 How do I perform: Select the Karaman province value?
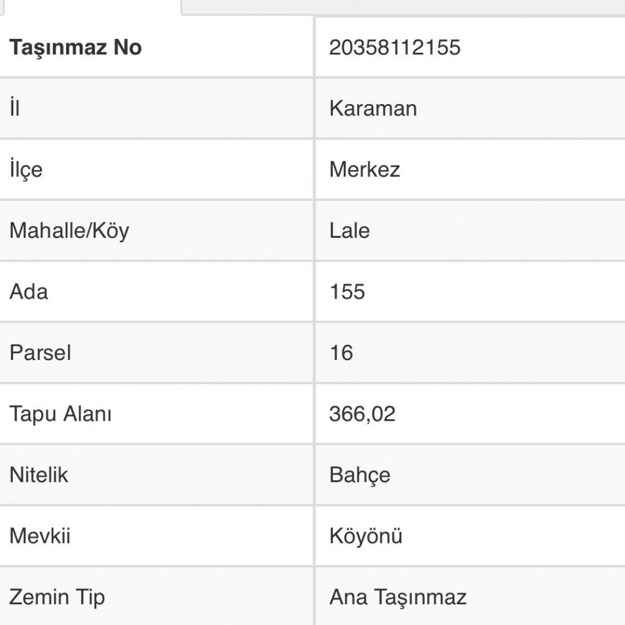coord(373,108)
